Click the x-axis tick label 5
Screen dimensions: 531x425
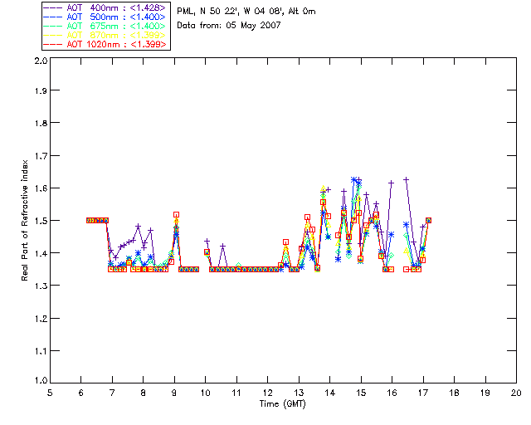[50, 393]
